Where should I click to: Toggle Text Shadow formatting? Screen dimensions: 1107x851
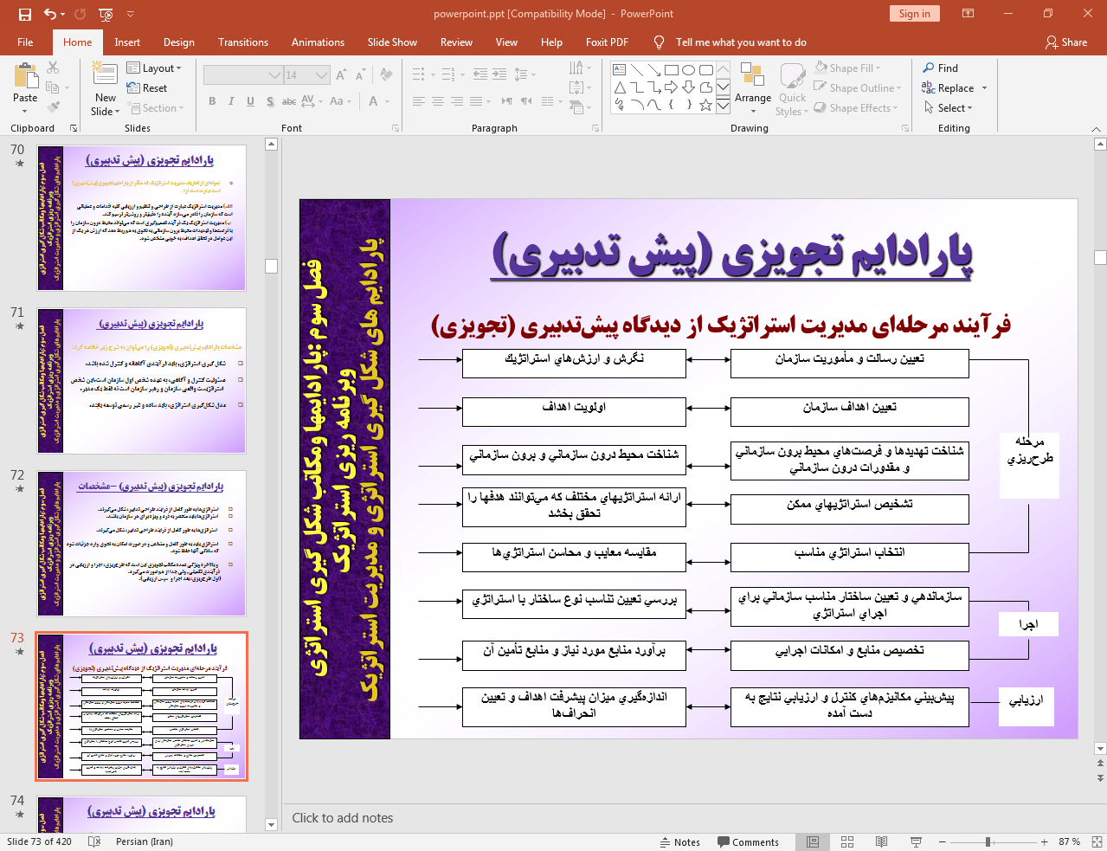point(270,101)
